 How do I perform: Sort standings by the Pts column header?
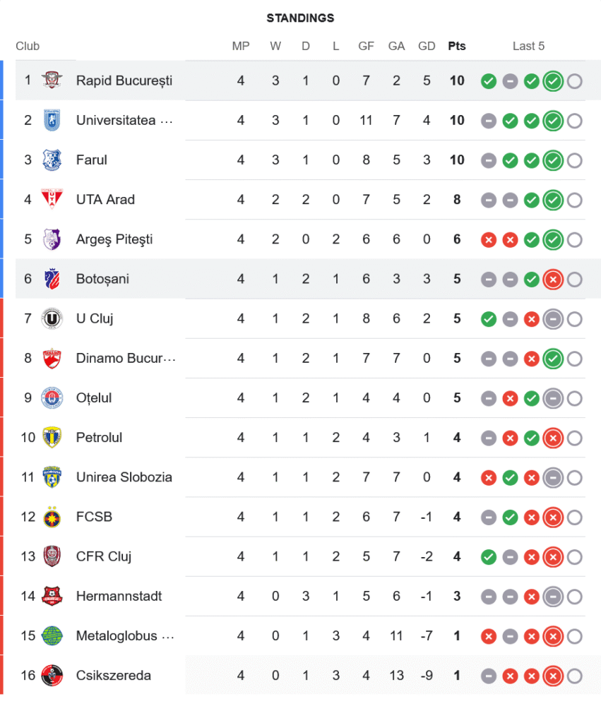457,47
